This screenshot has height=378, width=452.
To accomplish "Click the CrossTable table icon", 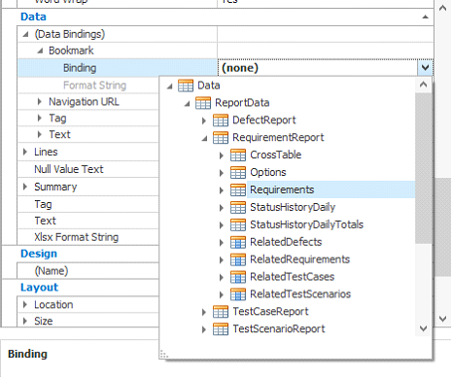I will (x=238, y=155).
